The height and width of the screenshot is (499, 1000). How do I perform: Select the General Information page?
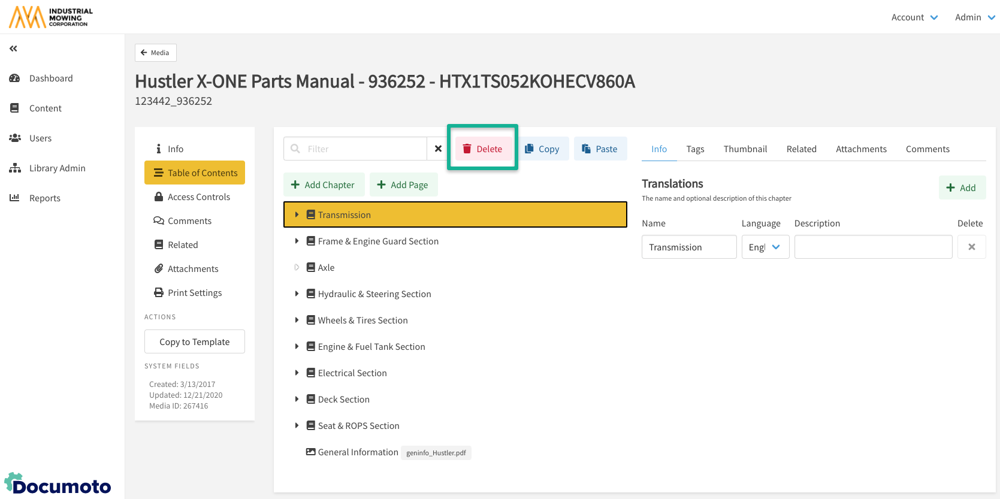pos(358,452)
